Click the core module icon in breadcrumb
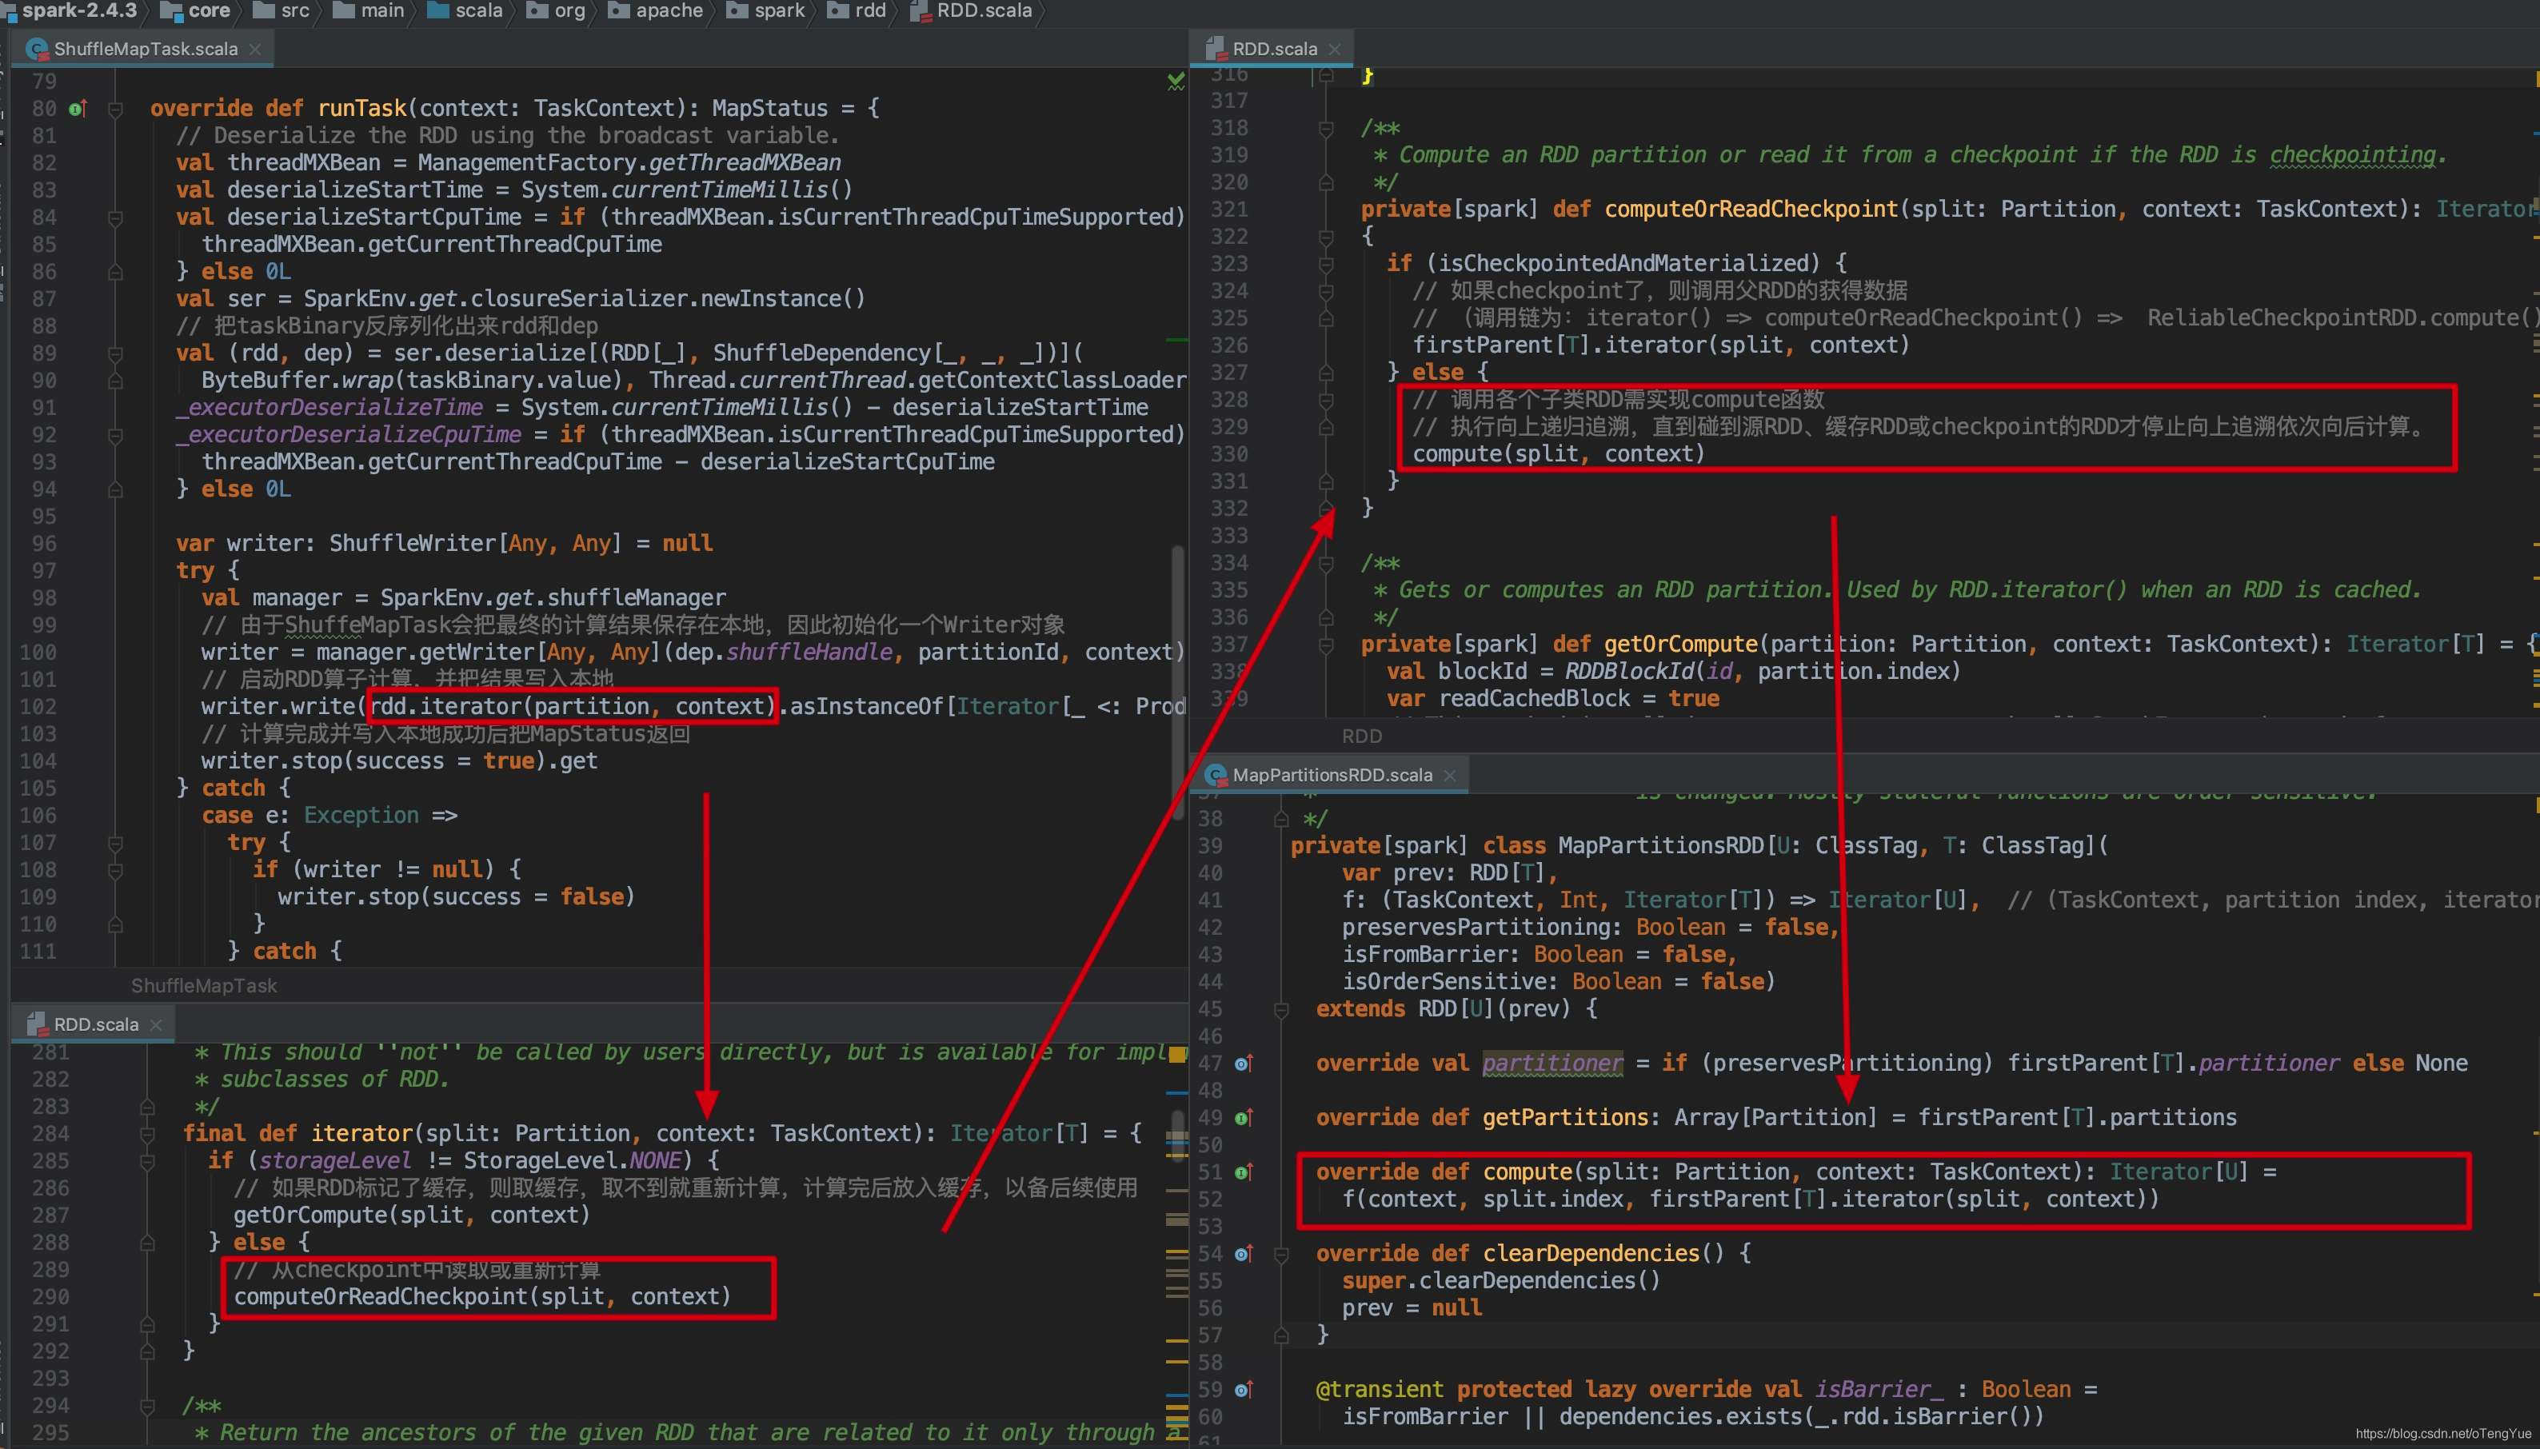 tap(170, 11)
